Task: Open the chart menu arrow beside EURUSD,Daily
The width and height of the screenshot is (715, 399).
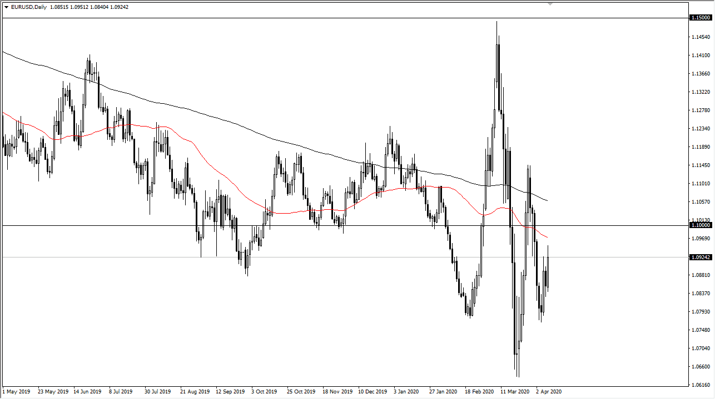Action: (x=6, y=7)
